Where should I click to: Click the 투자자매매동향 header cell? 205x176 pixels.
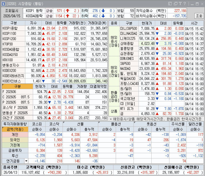(x=15, y=124)
